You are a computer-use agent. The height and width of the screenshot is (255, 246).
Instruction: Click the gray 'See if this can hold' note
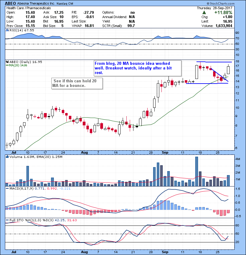(x=77, y=84)
